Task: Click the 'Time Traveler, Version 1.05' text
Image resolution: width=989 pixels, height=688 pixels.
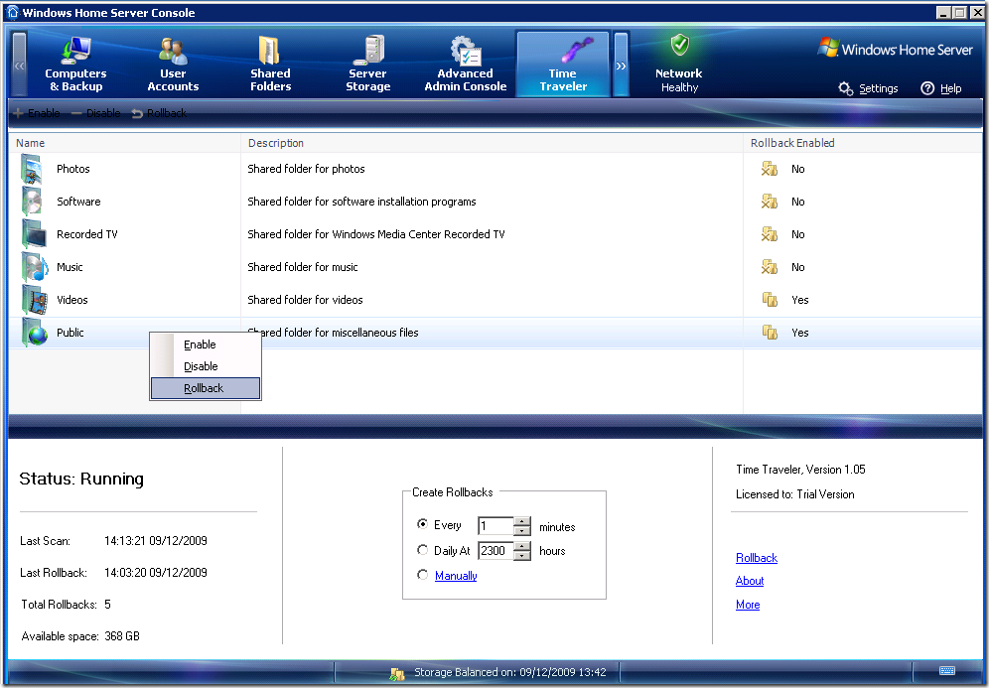Action: 800,470
